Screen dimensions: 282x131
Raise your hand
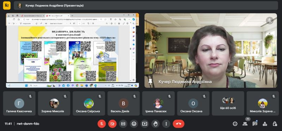pyautogui.click(x=155, y=124)
